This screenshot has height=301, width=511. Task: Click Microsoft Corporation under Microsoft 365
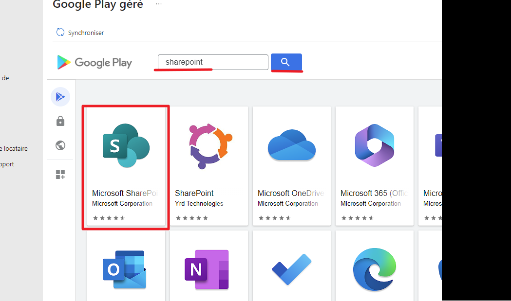371,203
